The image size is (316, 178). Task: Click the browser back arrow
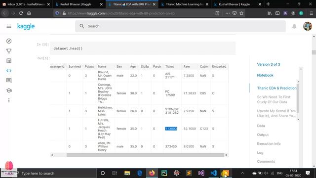click(5, 13)
